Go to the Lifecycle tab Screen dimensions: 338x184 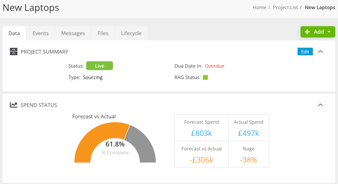(131, 33)
